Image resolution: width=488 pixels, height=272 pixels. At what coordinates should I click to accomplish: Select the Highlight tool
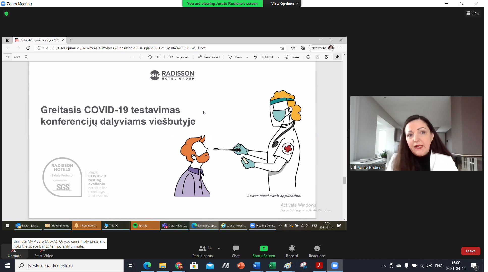coord(263,57)
